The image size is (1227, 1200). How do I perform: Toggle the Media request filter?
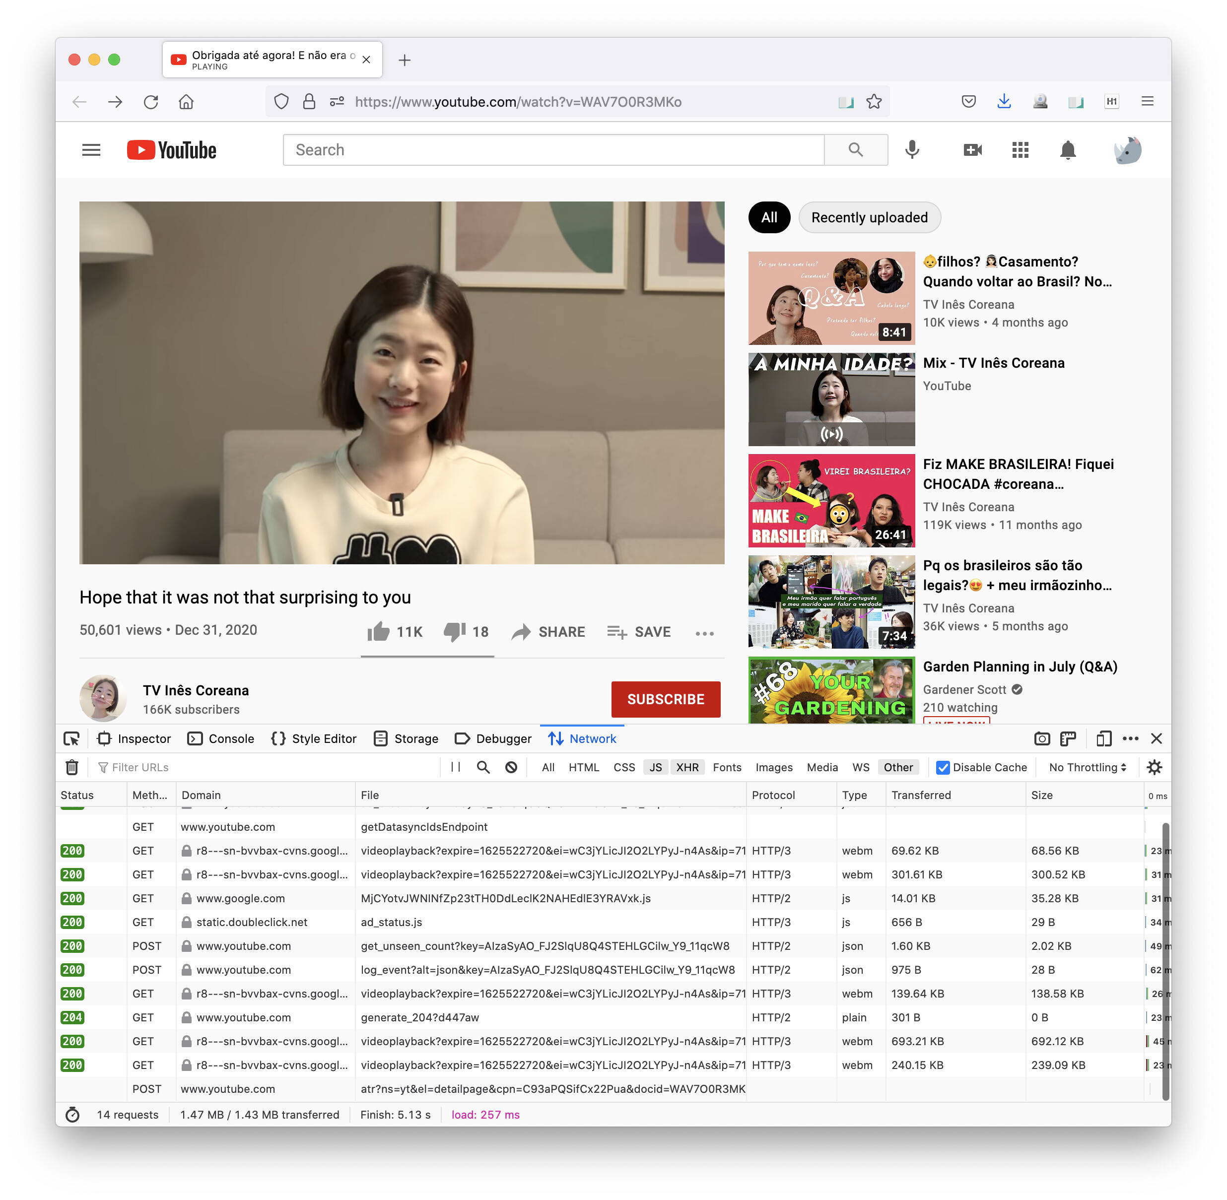[x=822, y=767]
